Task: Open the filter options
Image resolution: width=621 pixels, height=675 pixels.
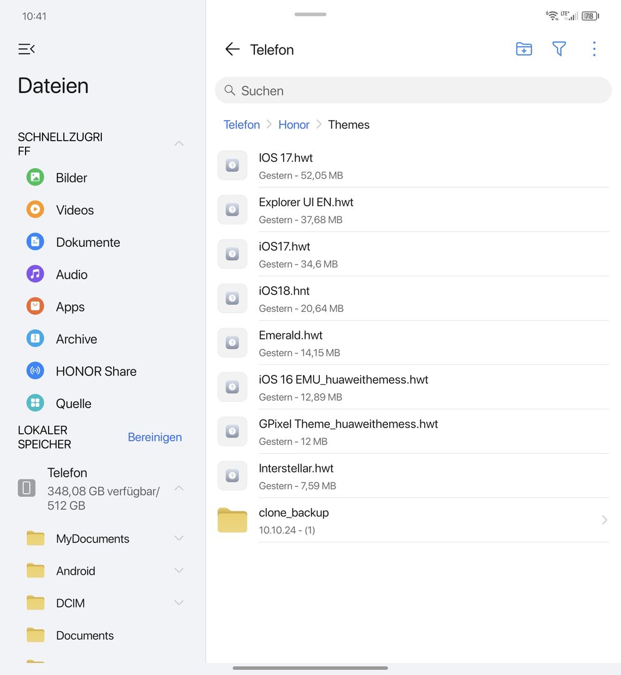Action: click(559, 49)
